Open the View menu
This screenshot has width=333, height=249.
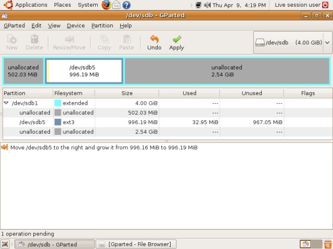click(54, 25)
